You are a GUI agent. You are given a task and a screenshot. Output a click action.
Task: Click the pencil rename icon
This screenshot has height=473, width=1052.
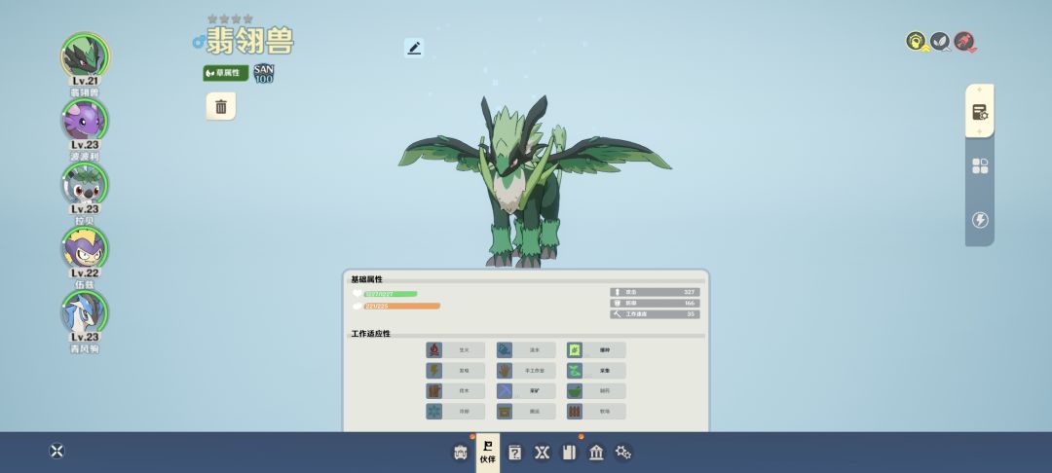pyautogui.click(x=414, y=48)
